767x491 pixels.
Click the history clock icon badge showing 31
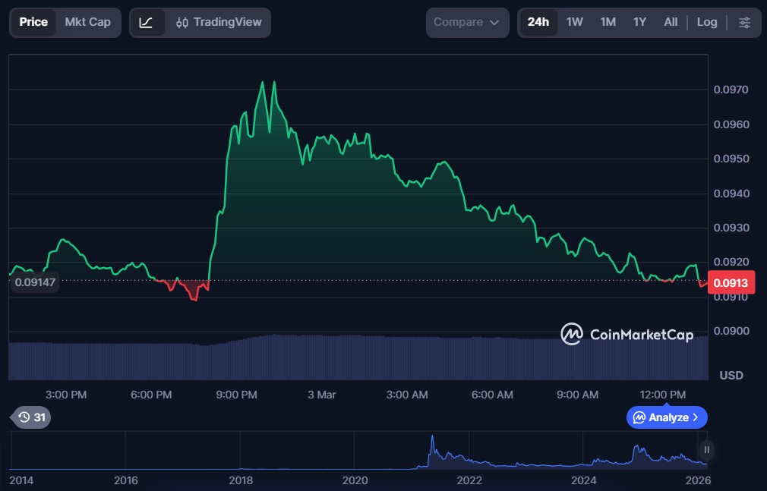31,417
